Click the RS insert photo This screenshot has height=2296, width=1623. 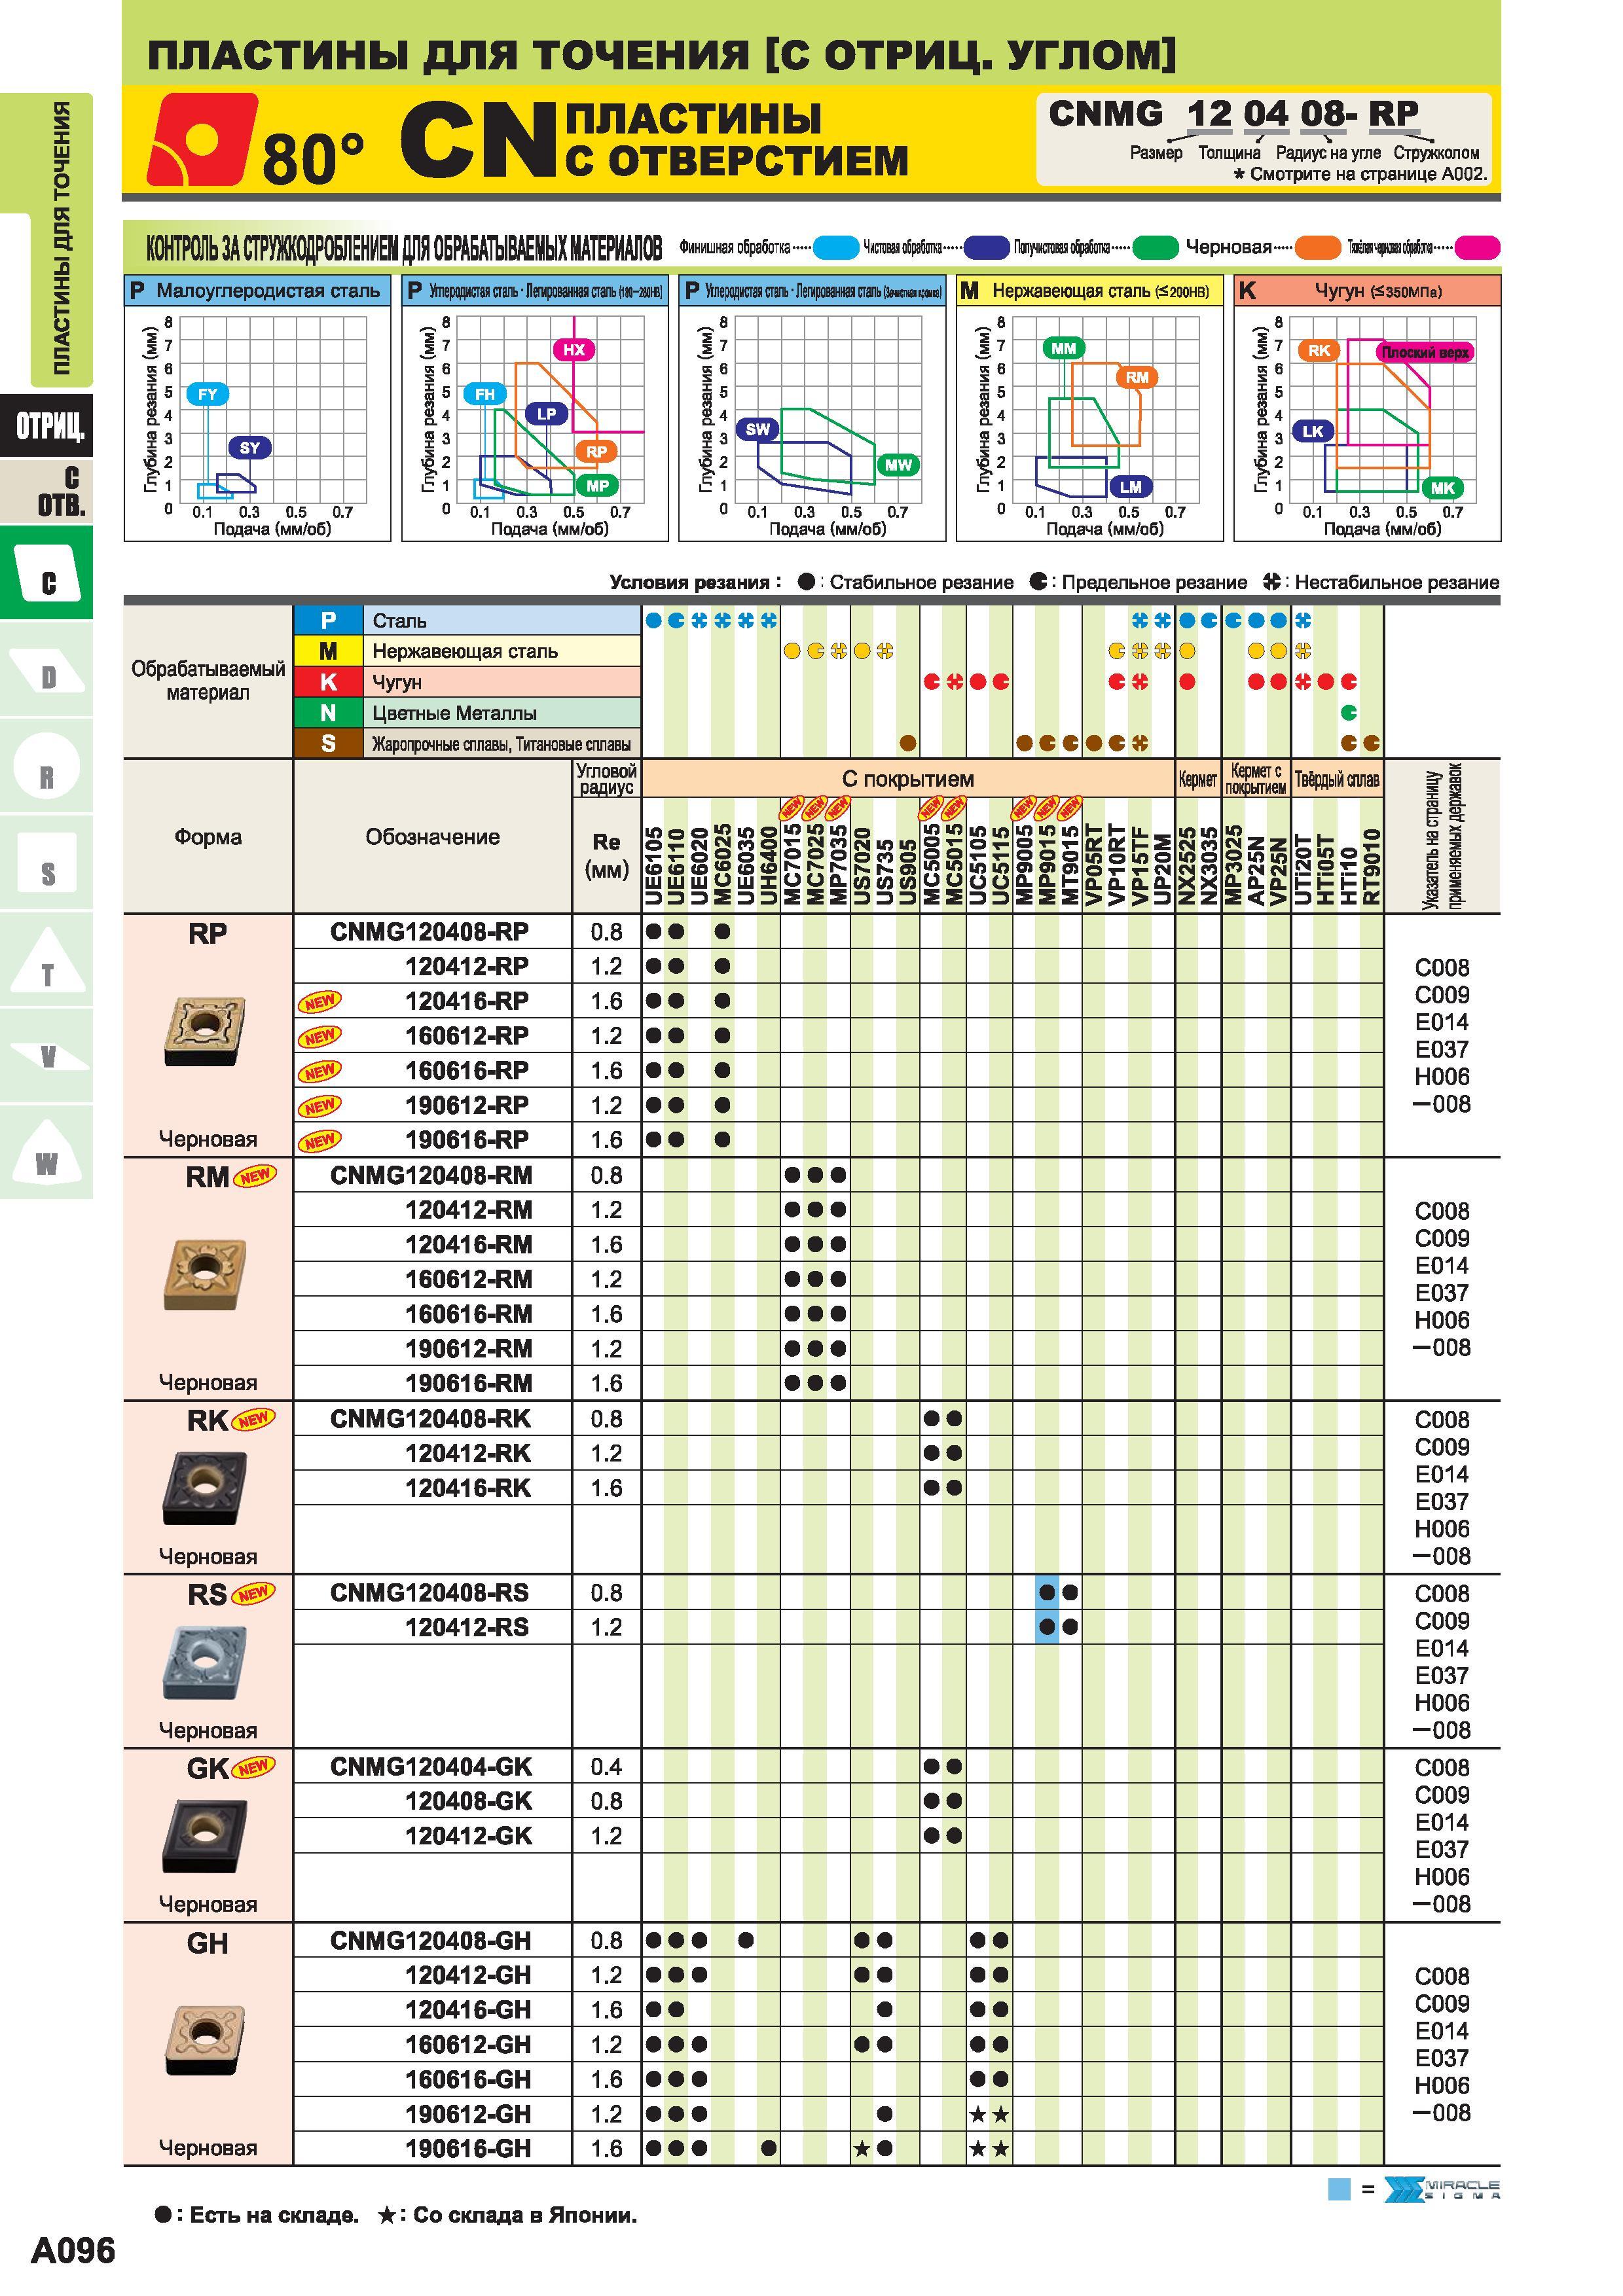click(204, 1662)
